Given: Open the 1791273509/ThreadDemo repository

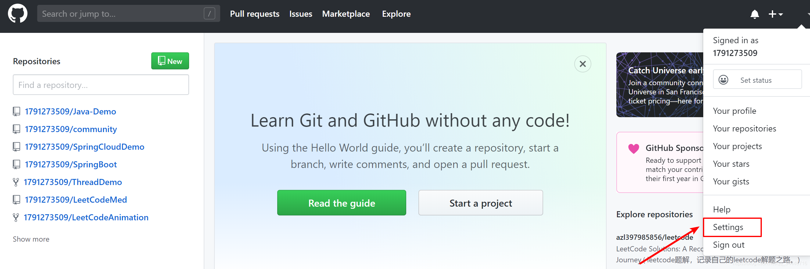Looking at the screenshot, I should 73,182.
